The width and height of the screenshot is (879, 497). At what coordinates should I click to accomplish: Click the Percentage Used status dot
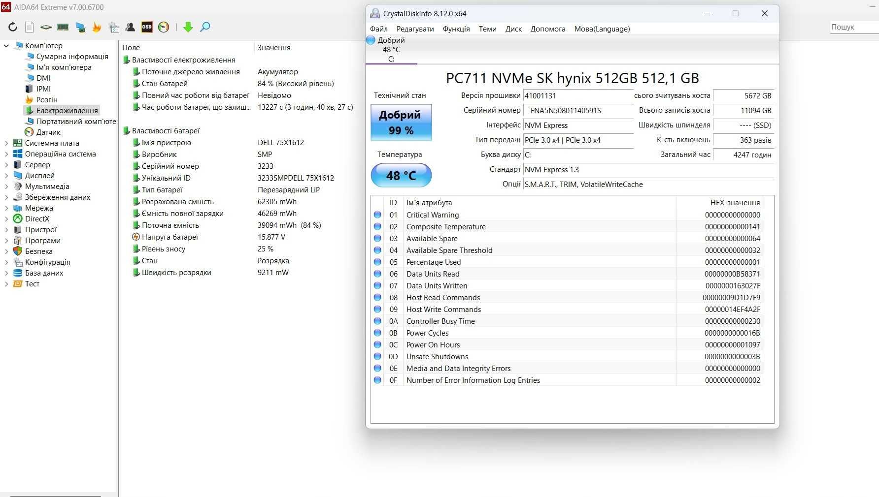[x=377, y=262]
